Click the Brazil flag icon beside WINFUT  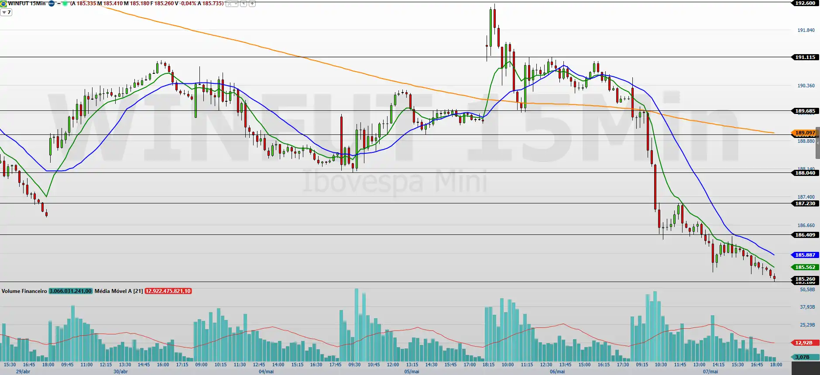(x=3, y=3)
